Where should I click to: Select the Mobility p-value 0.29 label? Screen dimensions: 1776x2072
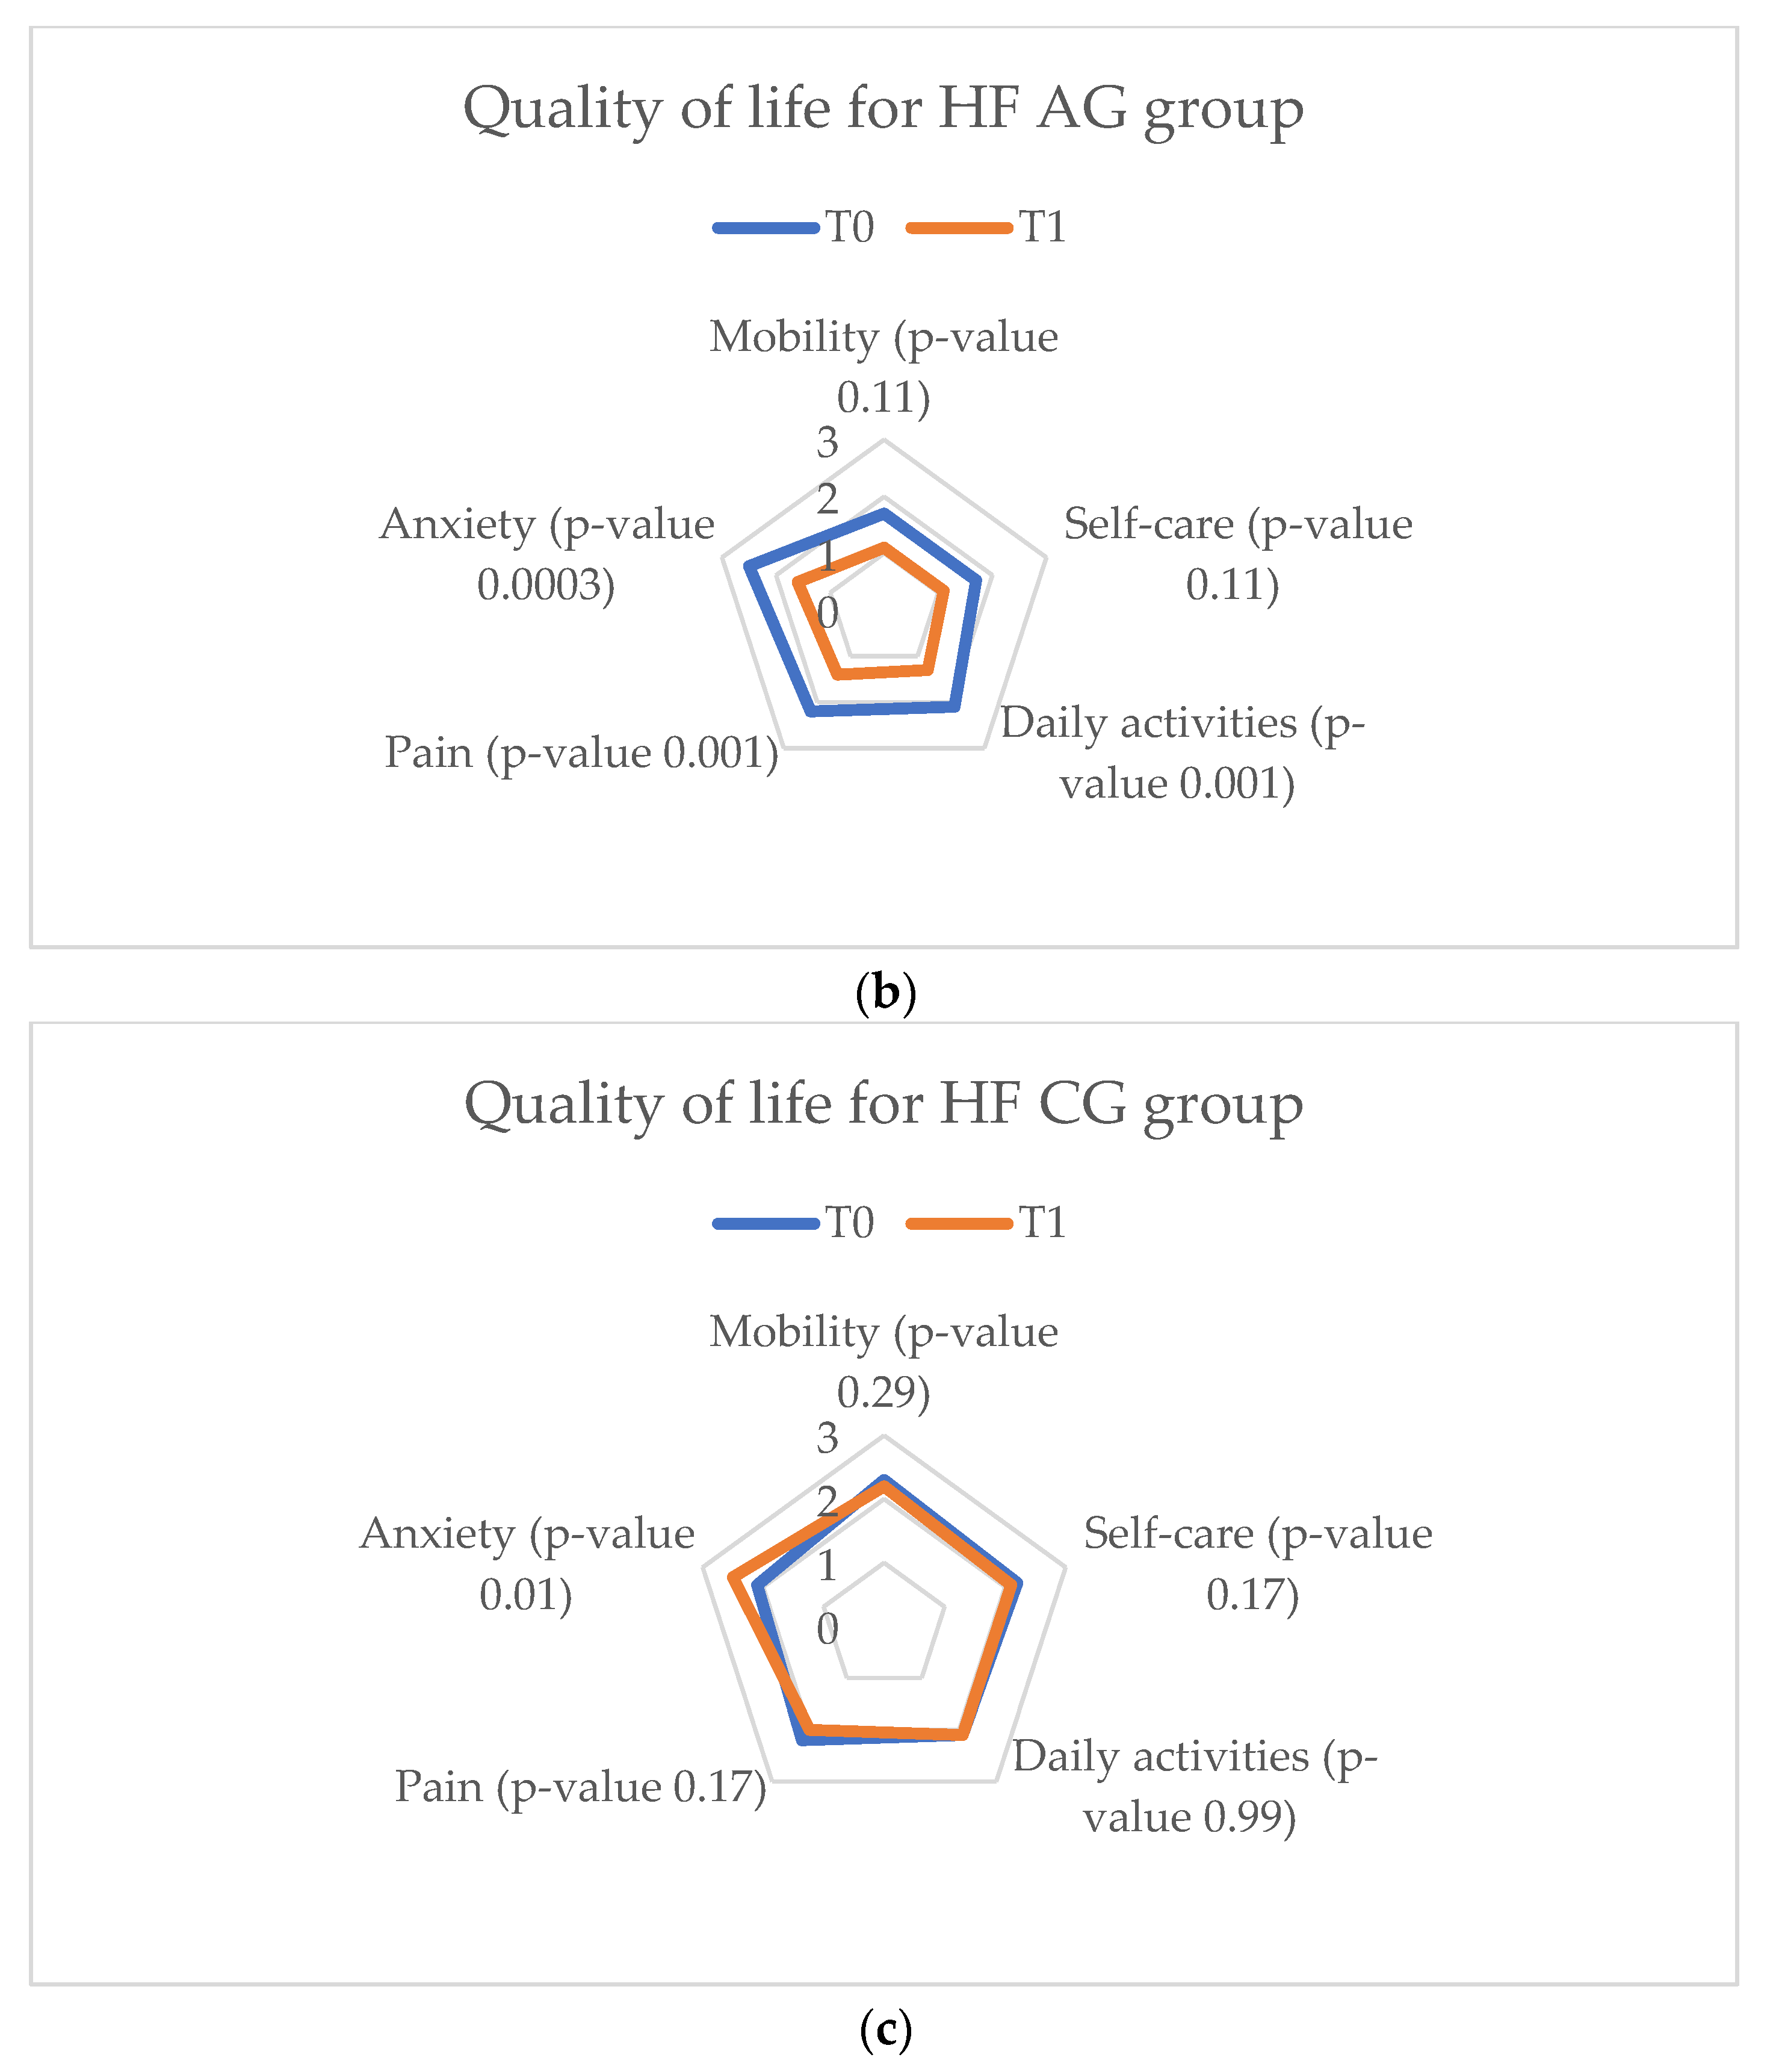[883, 1361]
